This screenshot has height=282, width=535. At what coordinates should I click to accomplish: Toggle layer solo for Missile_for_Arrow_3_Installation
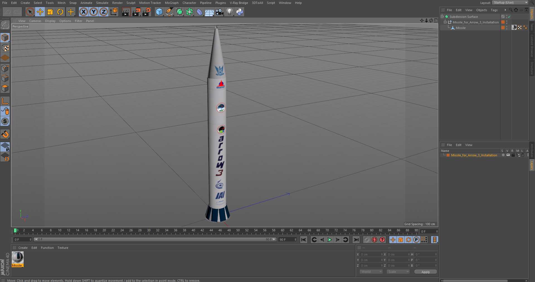coord(503,155)
